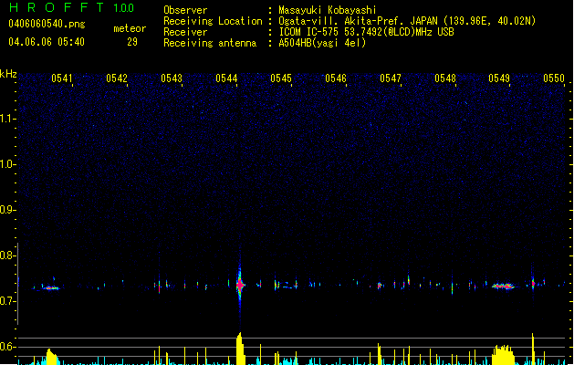Image resolution: width=574 pixels, height=365 pixels.
Task: Click the 0550 time marker
Action: pos(554,78)
